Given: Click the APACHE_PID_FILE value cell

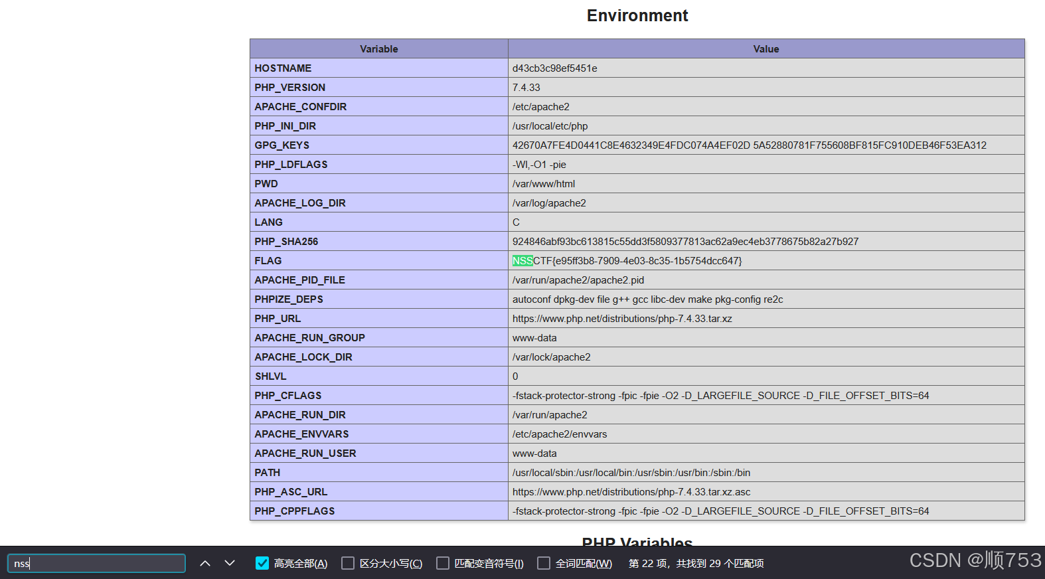Looking at the screenshot, I should (x=766, y=280).
